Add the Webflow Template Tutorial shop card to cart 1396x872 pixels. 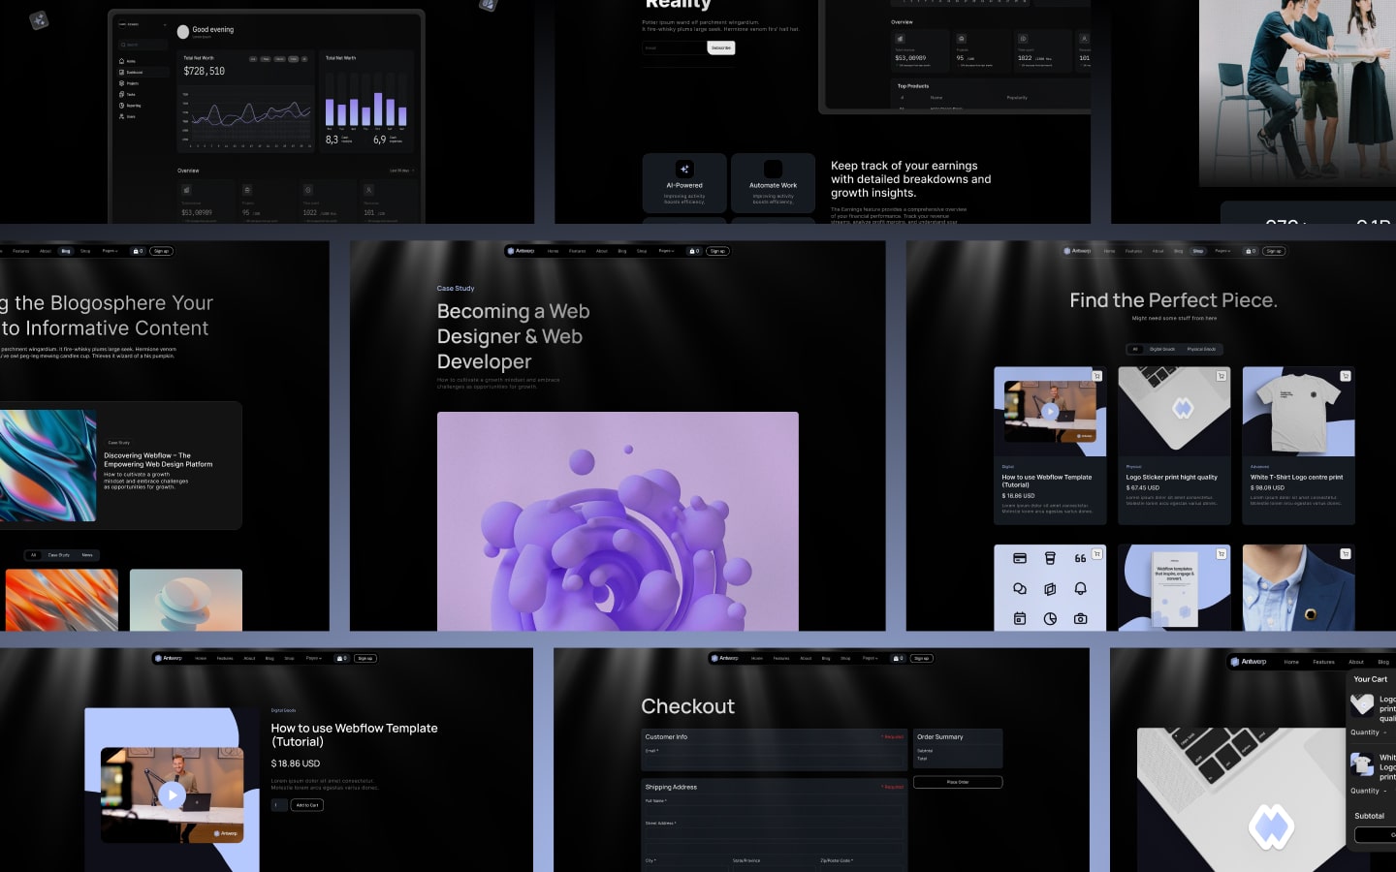coord(1096,376)
